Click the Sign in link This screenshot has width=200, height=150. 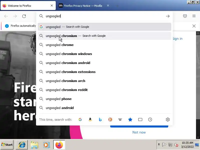click(x=177, y=39)
